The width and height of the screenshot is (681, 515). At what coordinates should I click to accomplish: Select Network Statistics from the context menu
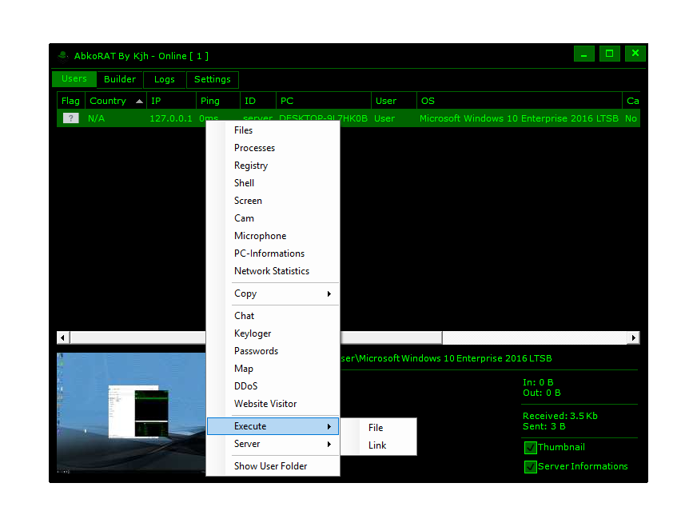tap(272, 271)
